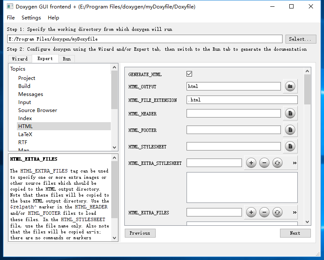The height and width of the screenshot is (260, 324).
Task: Open the File menu
Action: (x=11, y=18)
